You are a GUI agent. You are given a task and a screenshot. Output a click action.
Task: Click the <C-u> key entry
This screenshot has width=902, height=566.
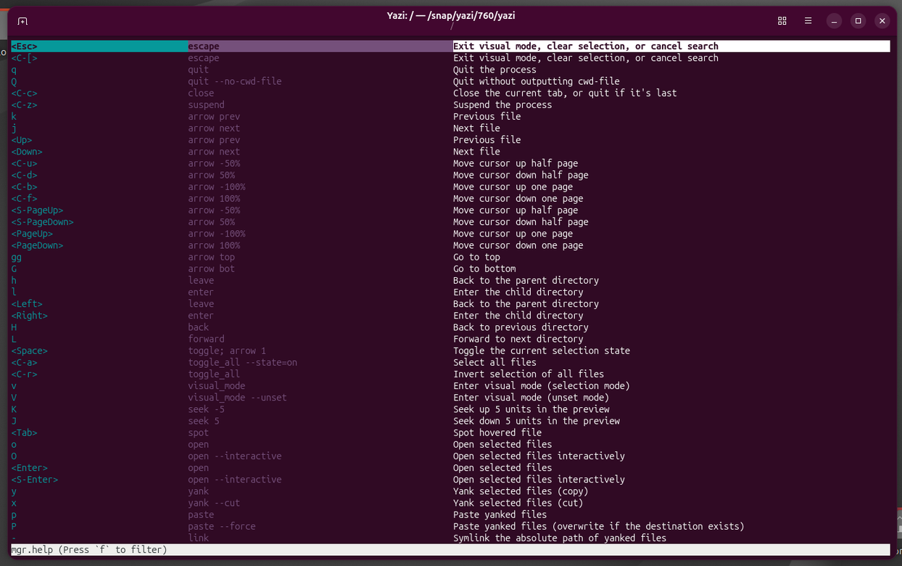pos(25,163)
